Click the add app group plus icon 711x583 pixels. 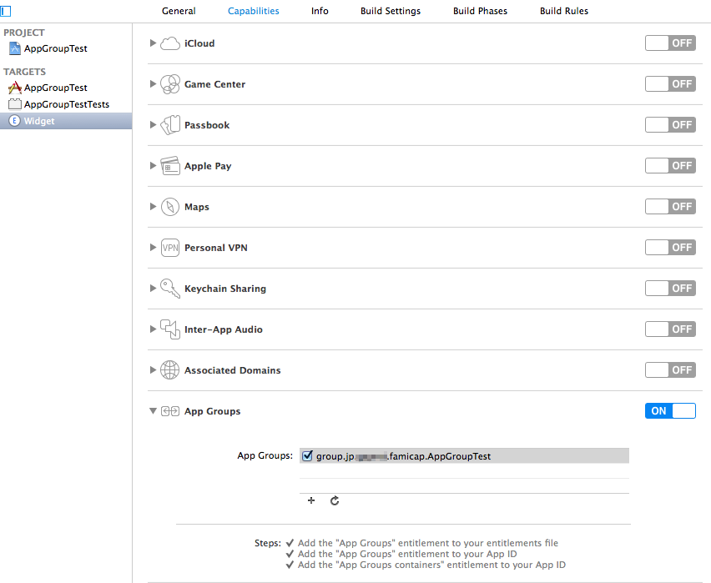pyautogui.click(x=311, y=500)
